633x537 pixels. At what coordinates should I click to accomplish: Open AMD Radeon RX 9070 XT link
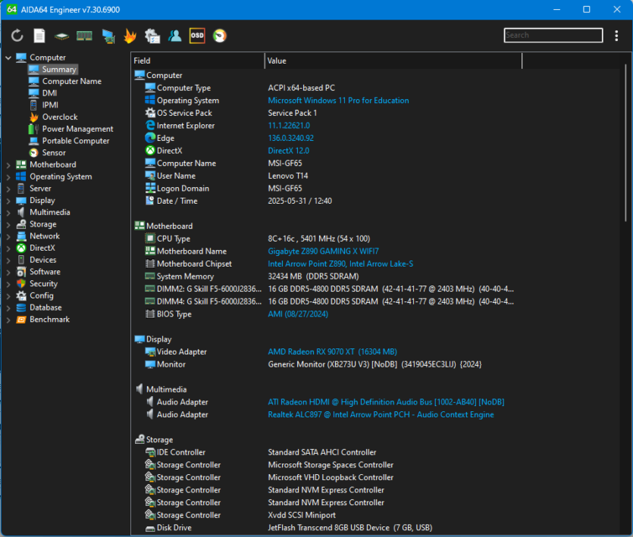332,351
